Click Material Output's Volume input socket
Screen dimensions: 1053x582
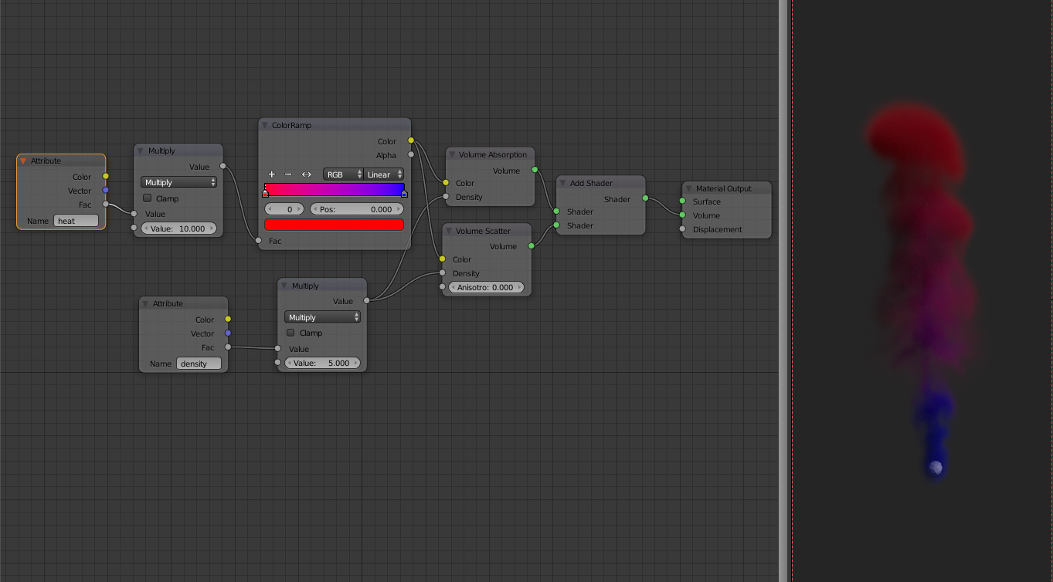click(682, 215)
